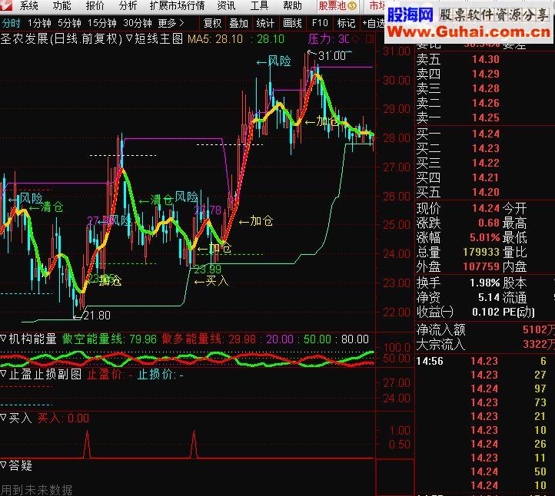This screenshot has height=496, width=555.
Task: Select the 画线 drawing tool
Action: [x=292, y=23]
